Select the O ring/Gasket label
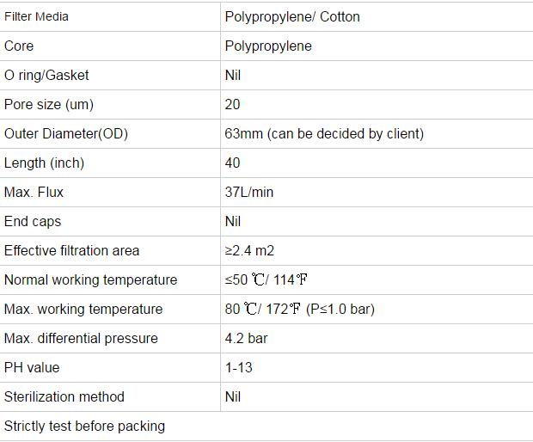Image resolution: width=533 pixels, height=442 pixels. pyautogui.click(x=46, y=75)
